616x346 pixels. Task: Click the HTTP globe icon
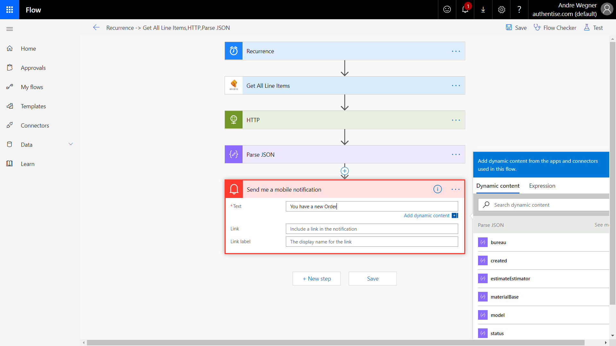pos(234,120)
